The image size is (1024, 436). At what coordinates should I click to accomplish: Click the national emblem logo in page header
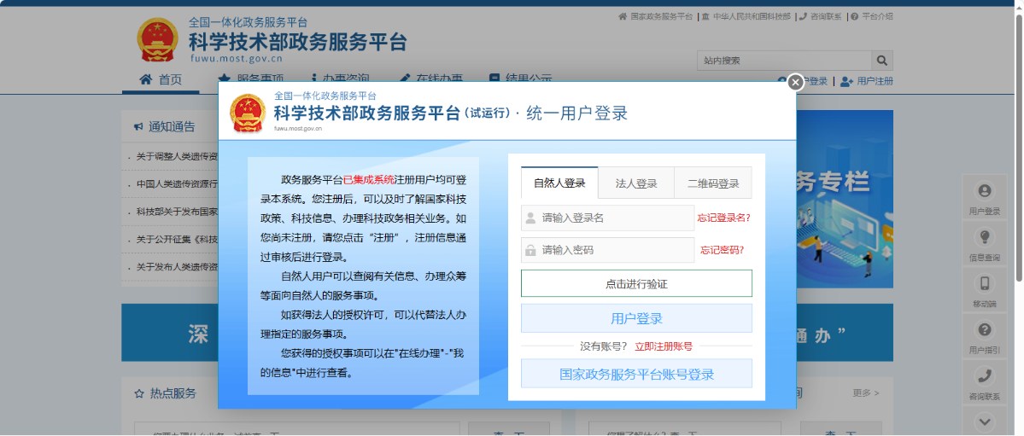tap(157, 40)
